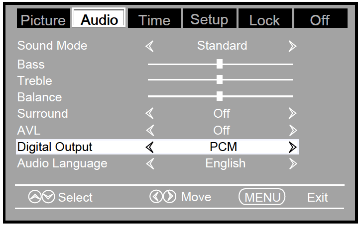Click left arrow for AVL option
360x228 pixels.
149,131
